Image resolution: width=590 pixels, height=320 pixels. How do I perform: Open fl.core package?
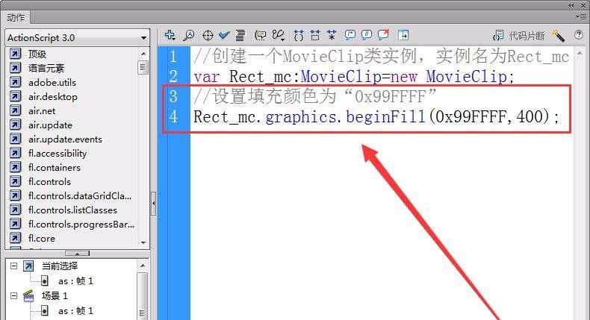pyautogui.click(x=41, y=239)
